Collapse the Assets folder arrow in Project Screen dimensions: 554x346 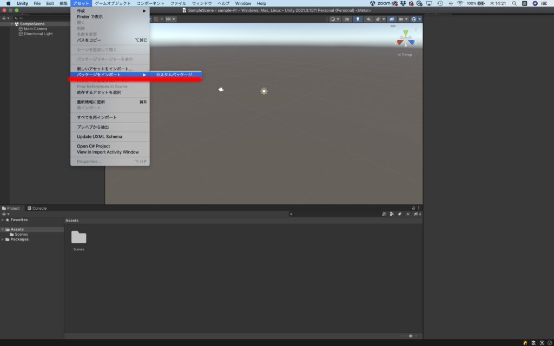click(x=3, y=229)
